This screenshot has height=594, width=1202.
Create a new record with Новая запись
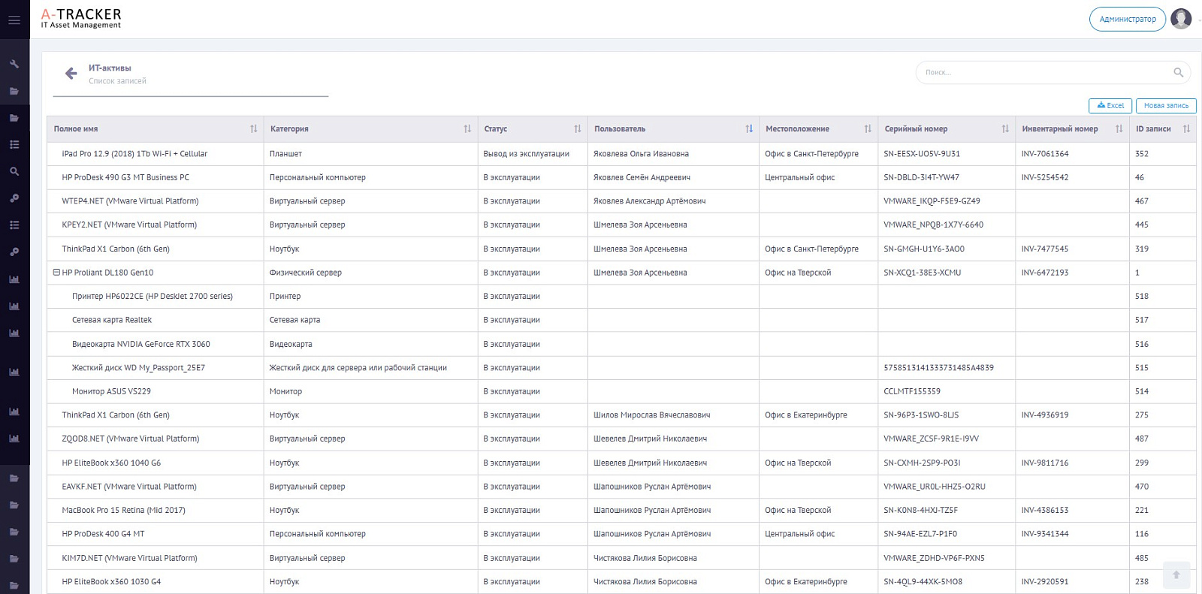(x=1166, y=106)
